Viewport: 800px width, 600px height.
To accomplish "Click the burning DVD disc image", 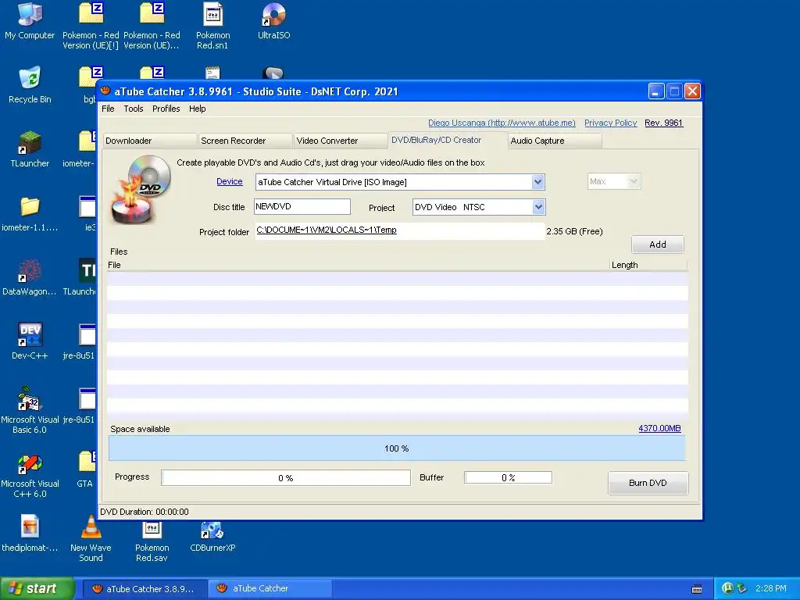I will pyautogui.click(x=141, y=190).
